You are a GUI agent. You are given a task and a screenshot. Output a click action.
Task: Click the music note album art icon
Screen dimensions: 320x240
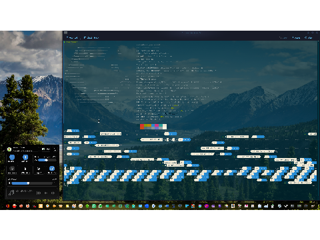11,193
